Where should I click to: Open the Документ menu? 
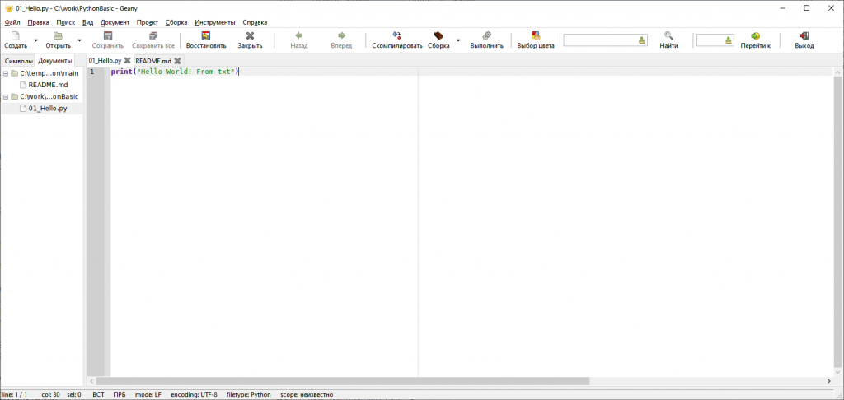coord(115,22)
